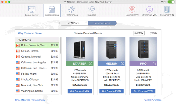
Task: Open the Select Server toolbar icon
Action: (32, 10)
